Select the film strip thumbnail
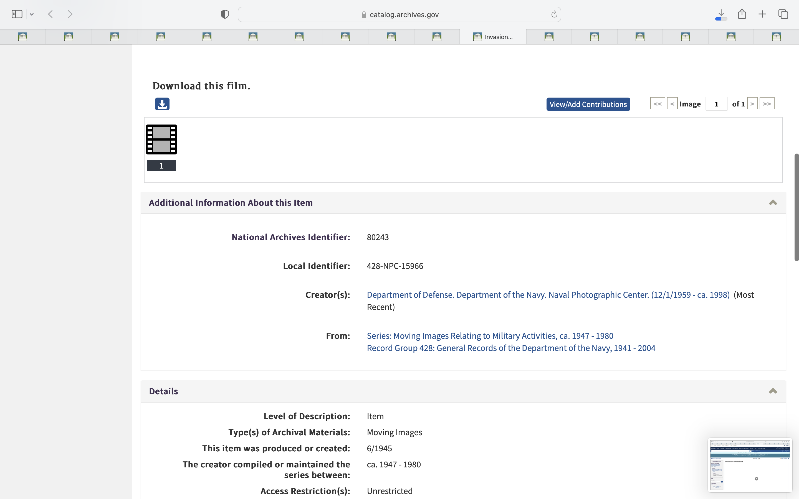The width and height of the screenshot is (799, 499). click(161, 140)
